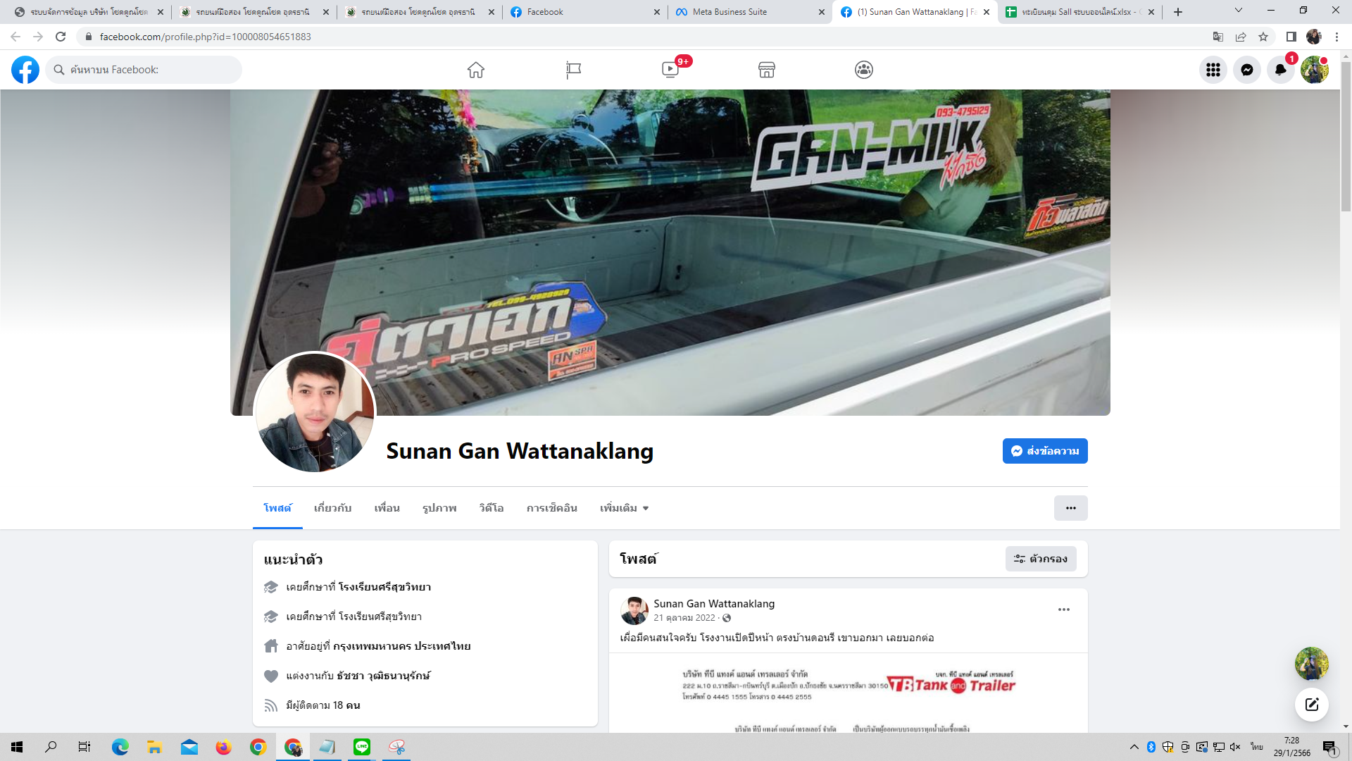Open the Groups icon
1352x761 pixels.
tap(864, 70)
